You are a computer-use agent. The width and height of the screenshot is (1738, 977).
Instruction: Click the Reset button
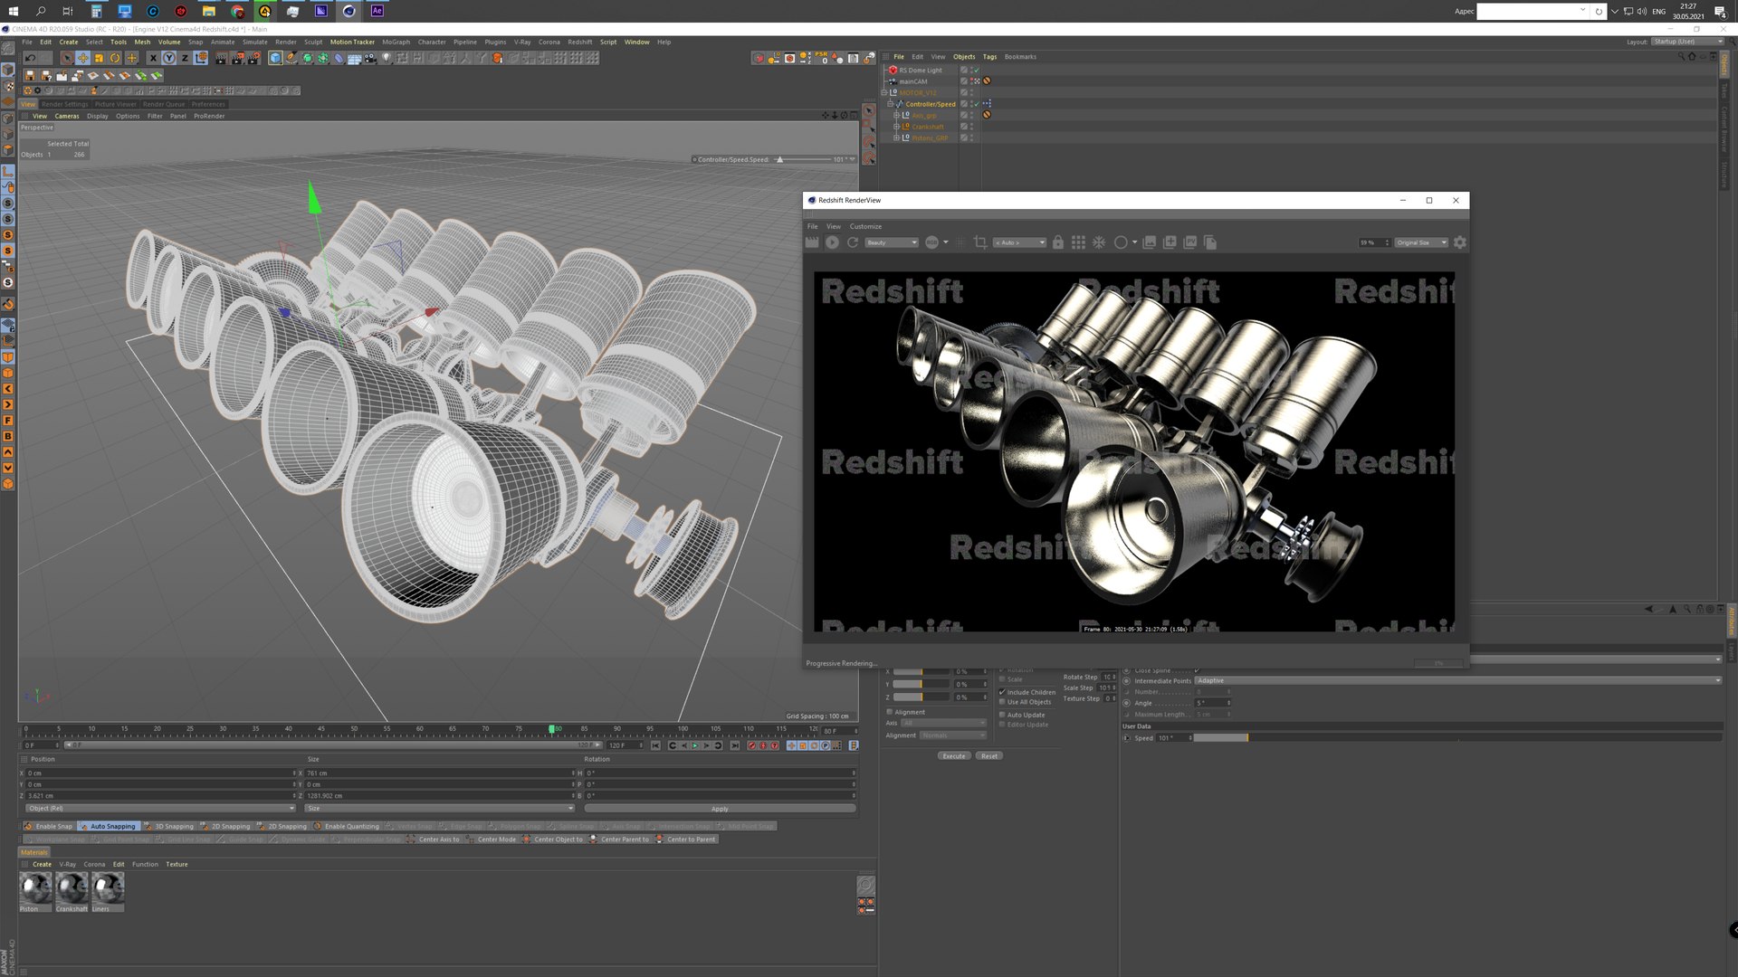[989, 756]
